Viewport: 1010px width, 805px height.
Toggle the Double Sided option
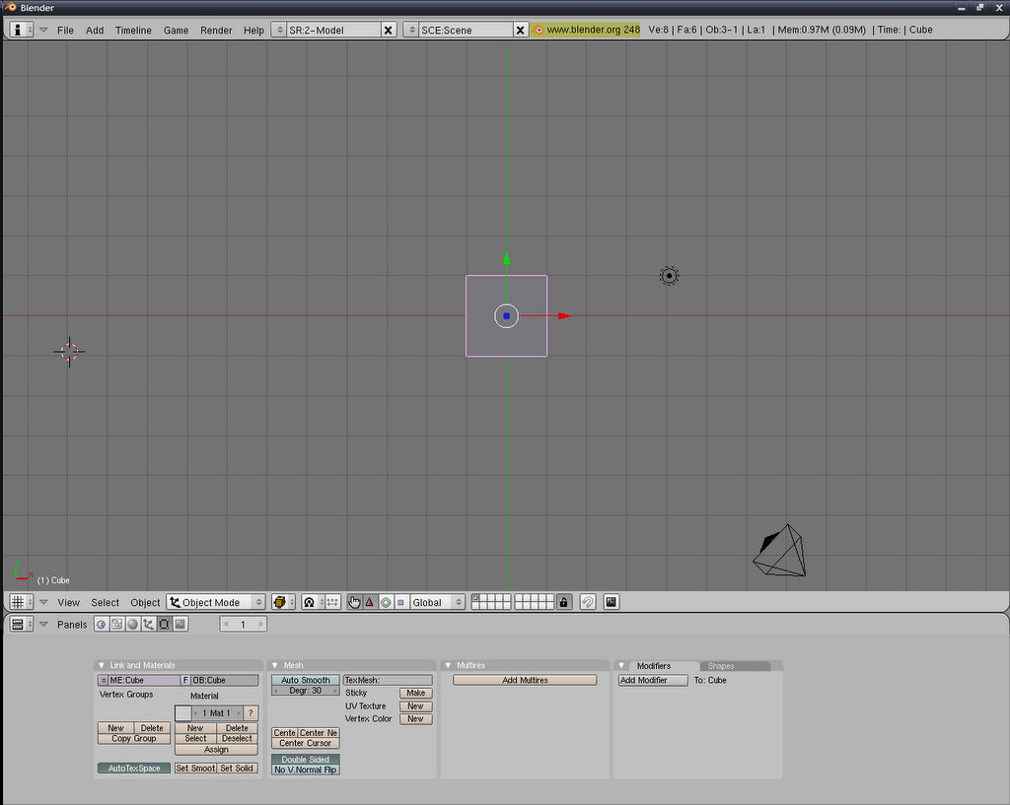[305, 759]
